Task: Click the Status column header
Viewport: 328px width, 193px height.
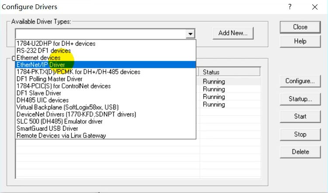Action: click(229, 72)
